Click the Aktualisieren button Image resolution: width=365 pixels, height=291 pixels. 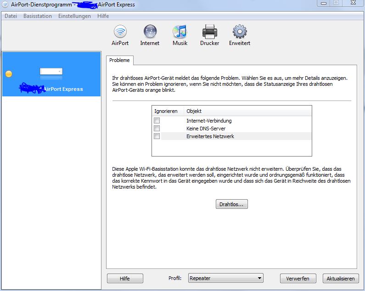341,279
